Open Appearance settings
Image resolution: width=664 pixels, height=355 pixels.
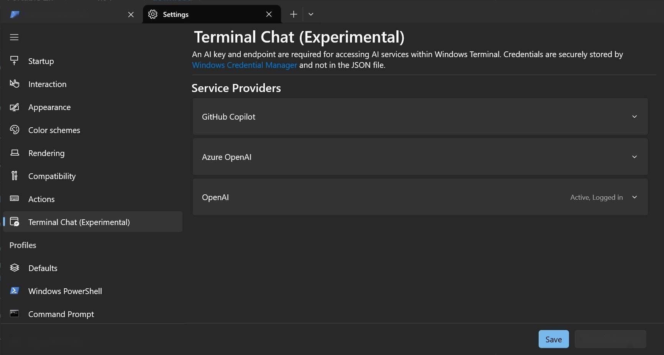93,107
